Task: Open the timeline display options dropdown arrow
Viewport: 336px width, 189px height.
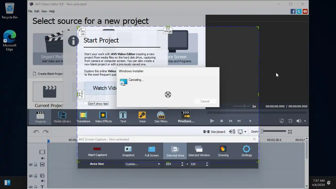Action: (245, 132)
